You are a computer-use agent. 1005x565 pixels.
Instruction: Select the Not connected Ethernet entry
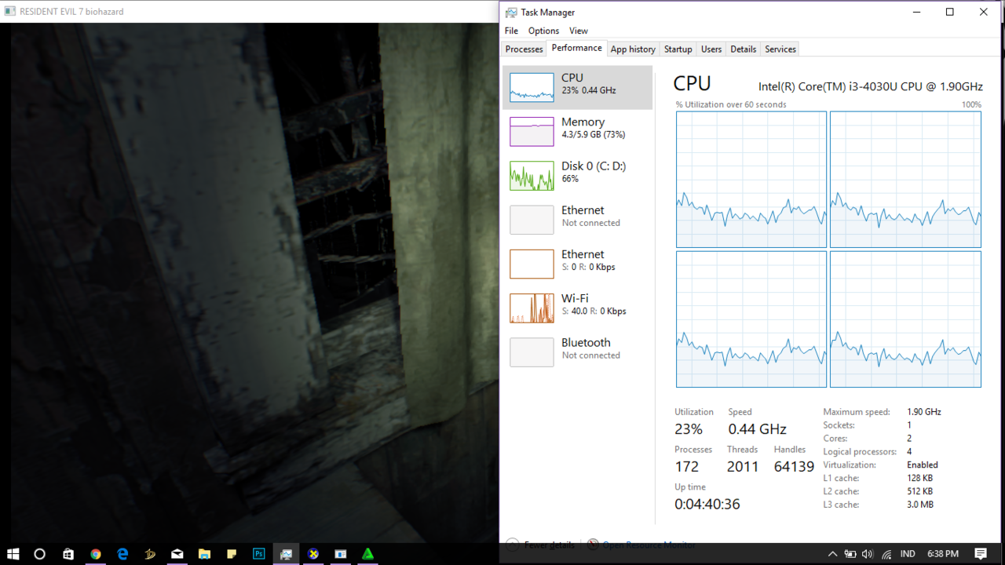[577, 219]
